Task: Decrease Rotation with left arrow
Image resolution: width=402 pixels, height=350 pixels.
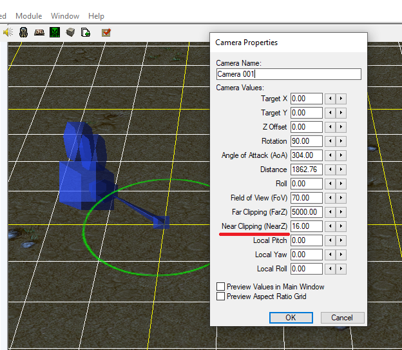Action: tap(330, 141)
